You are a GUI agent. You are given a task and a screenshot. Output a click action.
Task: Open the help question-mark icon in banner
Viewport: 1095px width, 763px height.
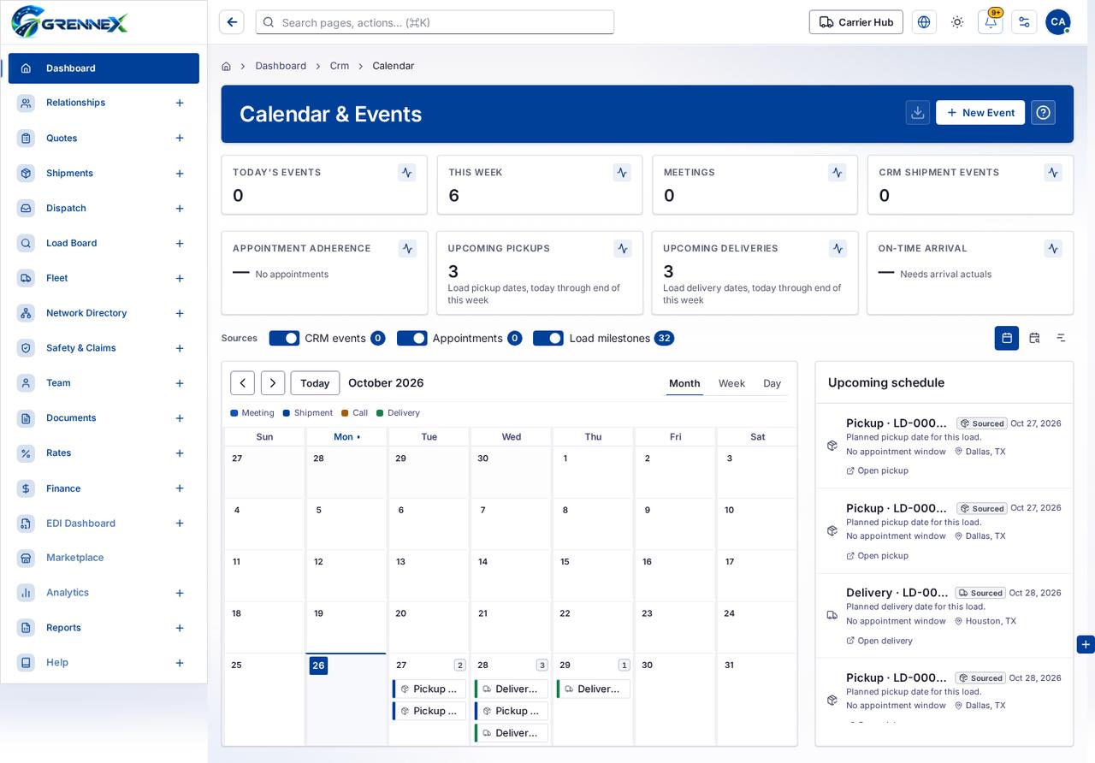[x=1043, y=113]
